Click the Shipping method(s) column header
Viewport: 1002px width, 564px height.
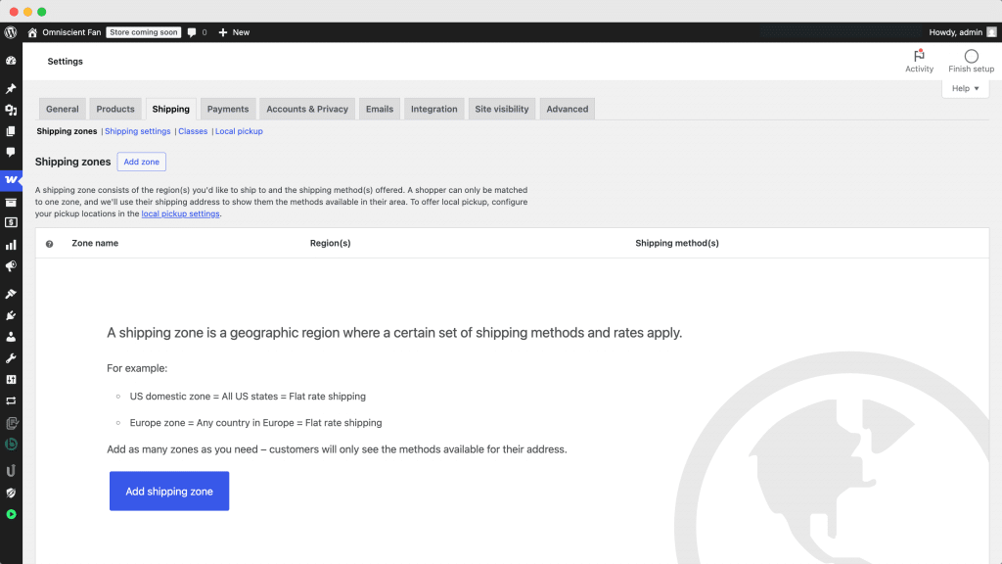tap(677, 243)
